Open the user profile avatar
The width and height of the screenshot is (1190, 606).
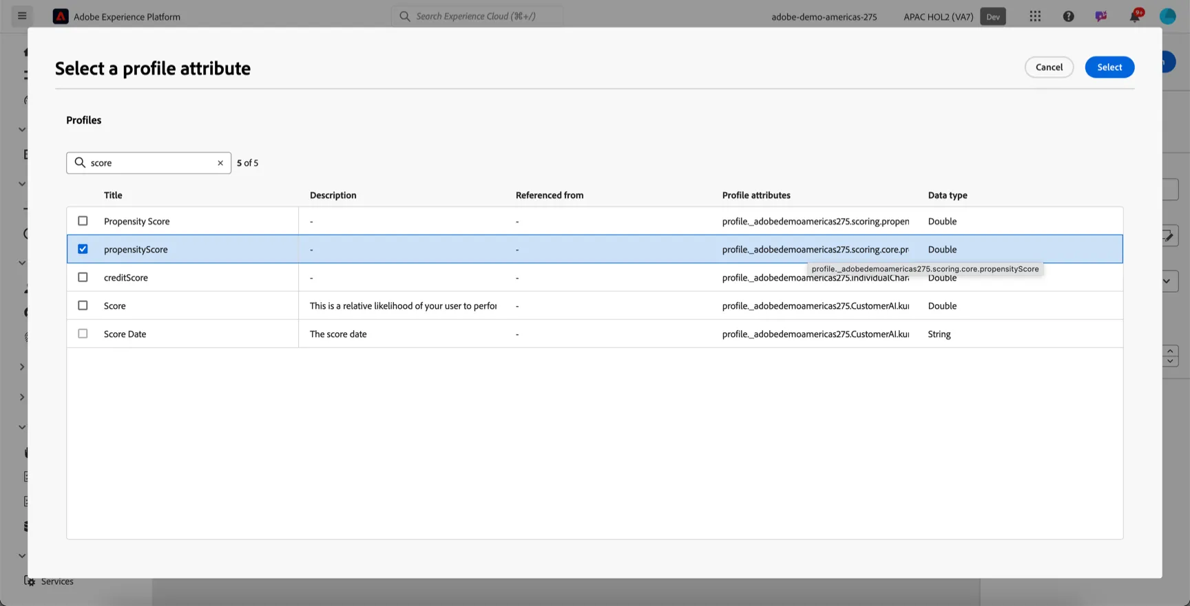click(1167, 17)
